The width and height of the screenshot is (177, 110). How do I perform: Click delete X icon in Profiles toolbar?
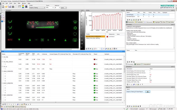90,49
